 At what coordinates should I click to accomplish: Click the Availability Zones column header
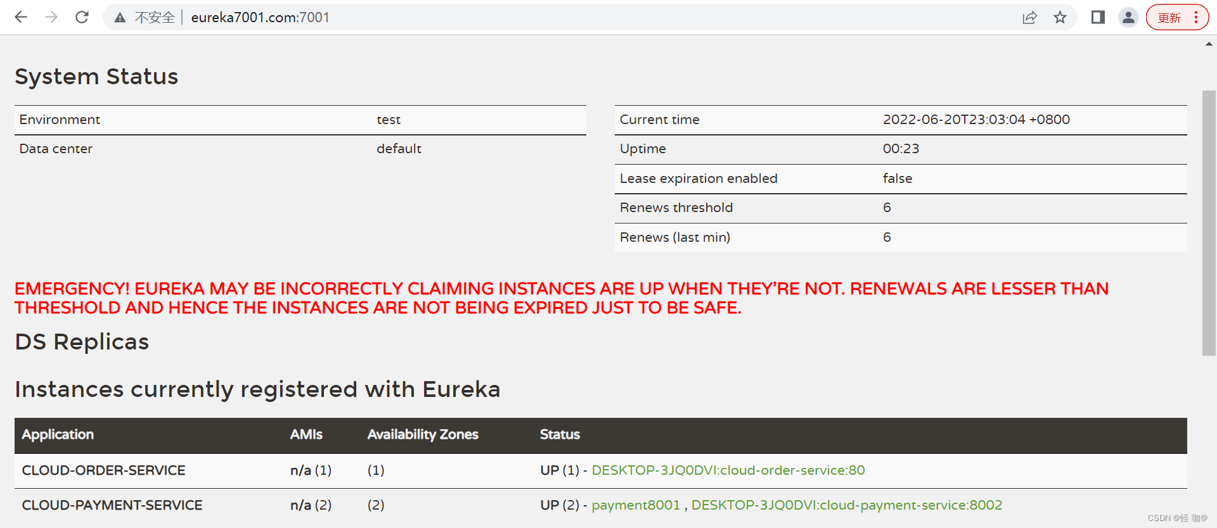423,434
